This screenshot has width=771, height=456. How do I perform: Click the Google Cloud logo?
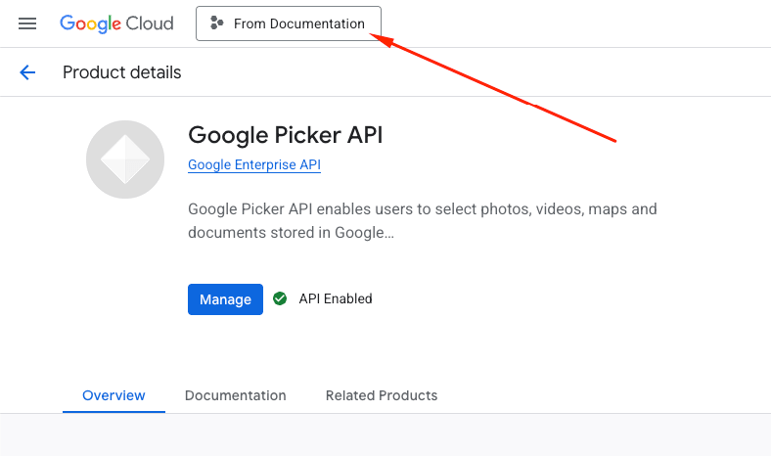click(116, 23)
